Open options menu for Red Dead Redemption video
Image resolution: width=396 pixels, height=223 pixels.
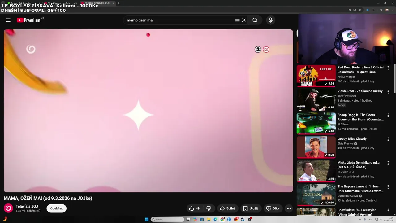pyautogui.click(x=388, y=68)
